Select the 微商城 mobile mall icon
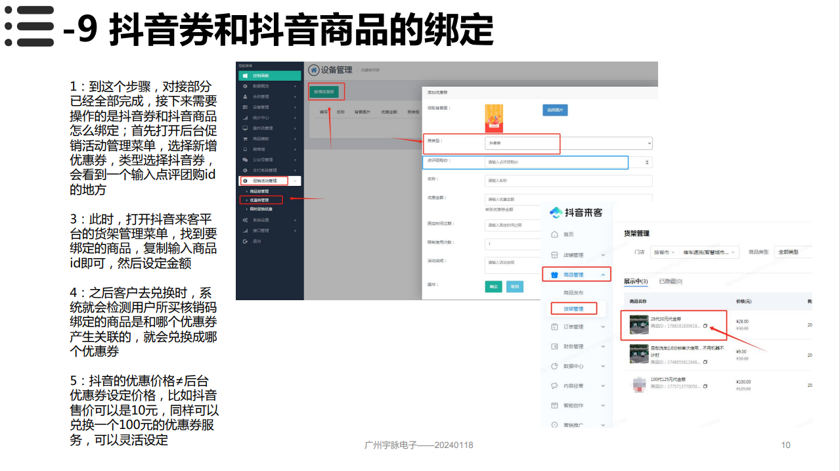 click(244, 149)
